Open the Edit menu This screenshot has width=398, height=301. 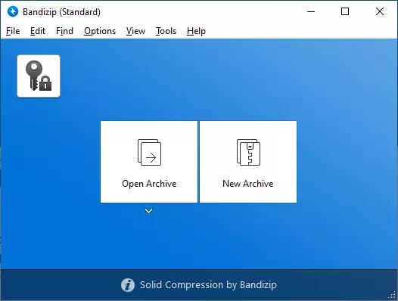coord(38,31)
